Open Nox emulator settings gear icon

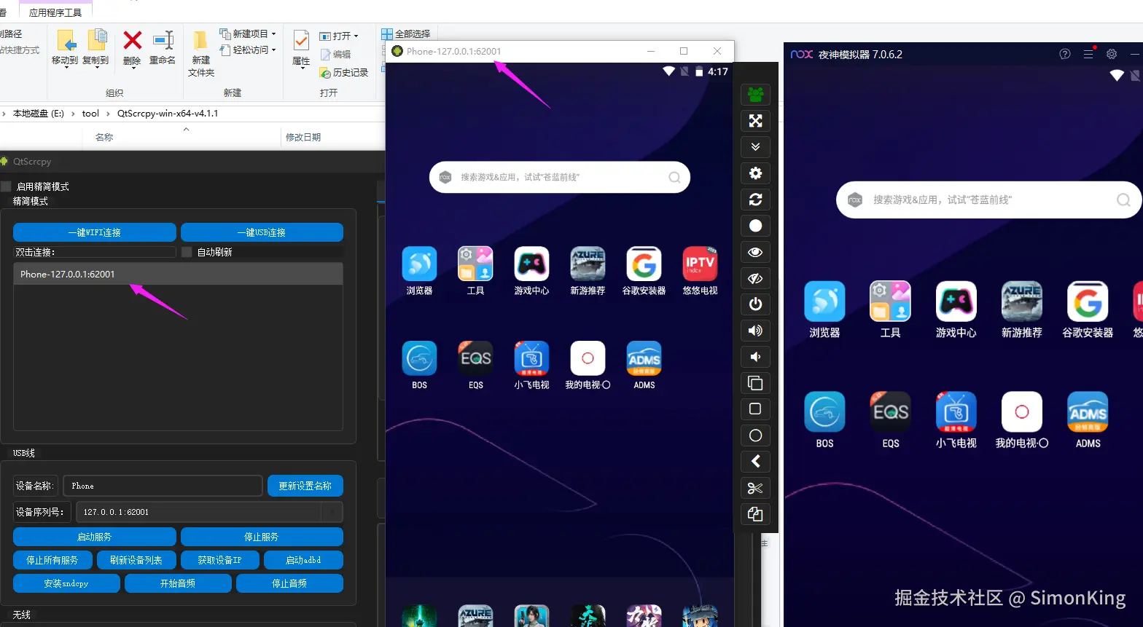(1112, 54)
